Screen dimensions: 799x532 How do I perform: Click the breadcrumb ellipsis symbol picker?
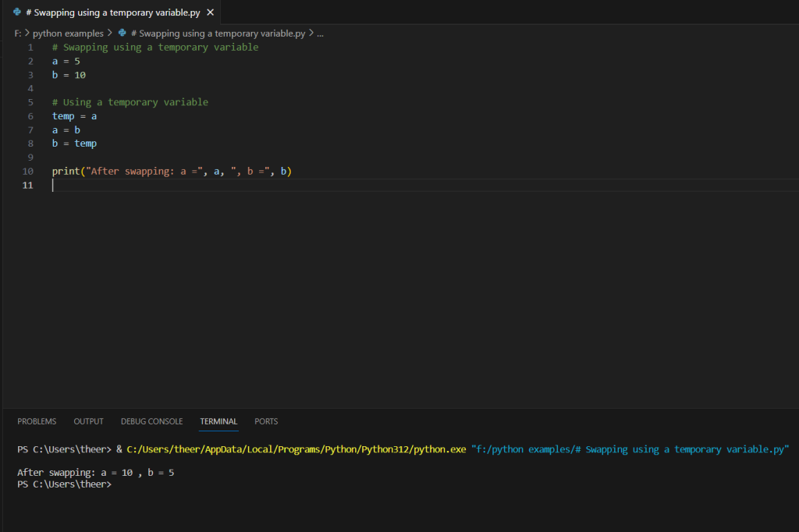pos(320,34)
